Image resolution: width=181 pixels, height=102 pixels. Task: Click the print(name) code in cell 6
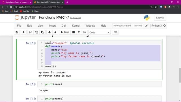point(53,84)
